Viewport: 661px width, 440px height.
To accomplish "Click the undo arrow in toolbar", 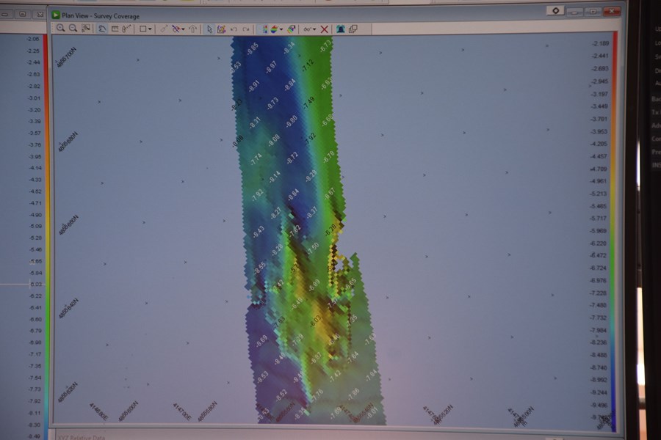I will coord(234,29).
